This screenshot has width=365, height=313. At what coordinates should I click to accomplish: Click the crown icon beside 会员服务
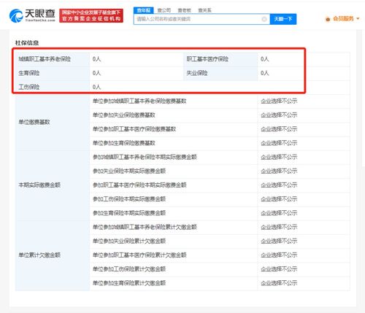click(x=328, y=19)
